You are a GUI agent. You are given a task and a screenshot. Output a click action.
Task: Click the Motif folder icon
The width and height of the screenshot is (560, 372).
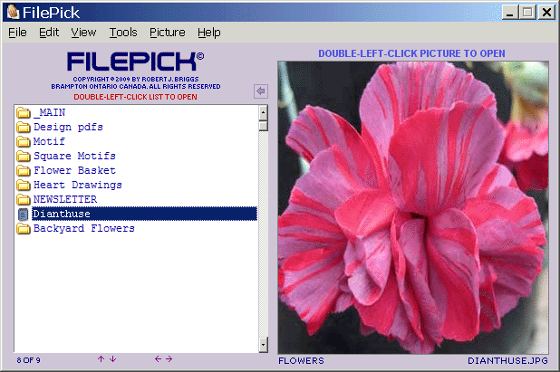click(24, 141)
